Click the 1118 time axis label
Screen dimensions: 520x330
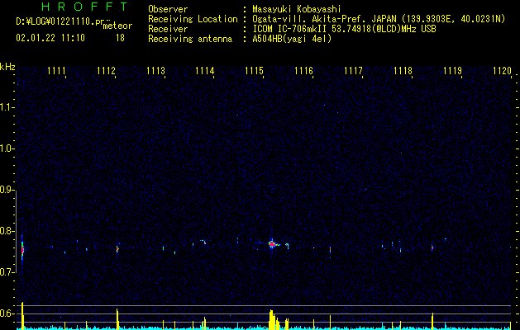[x=403, y=71]
